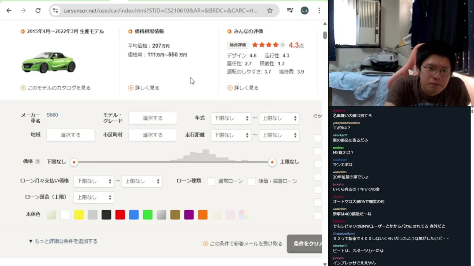Open ローン頭金 upper limit dropdown
The width and height of the screenshot is (474, 266).
coord(94,197)
